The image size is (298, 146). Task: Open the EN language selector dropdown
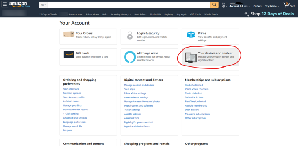225,5
